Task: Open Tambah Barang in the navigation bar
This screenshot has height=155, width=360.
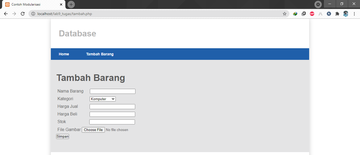Action: coord(100,54)
